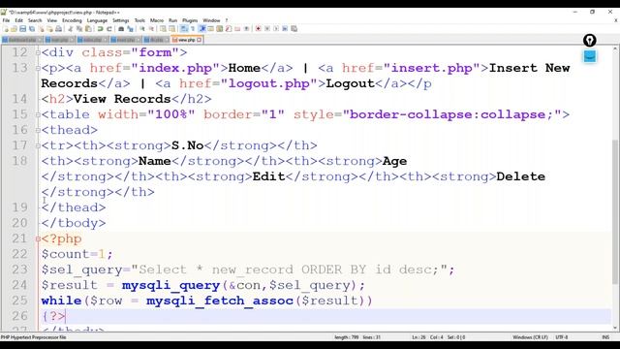Open the View menu
This screenshot has width=620, height=349.
click(x=51, y=20)
